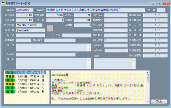Viewport: 171px width, 108px height.
Task: Click the 開始価格 field
Action: (55, 15)
